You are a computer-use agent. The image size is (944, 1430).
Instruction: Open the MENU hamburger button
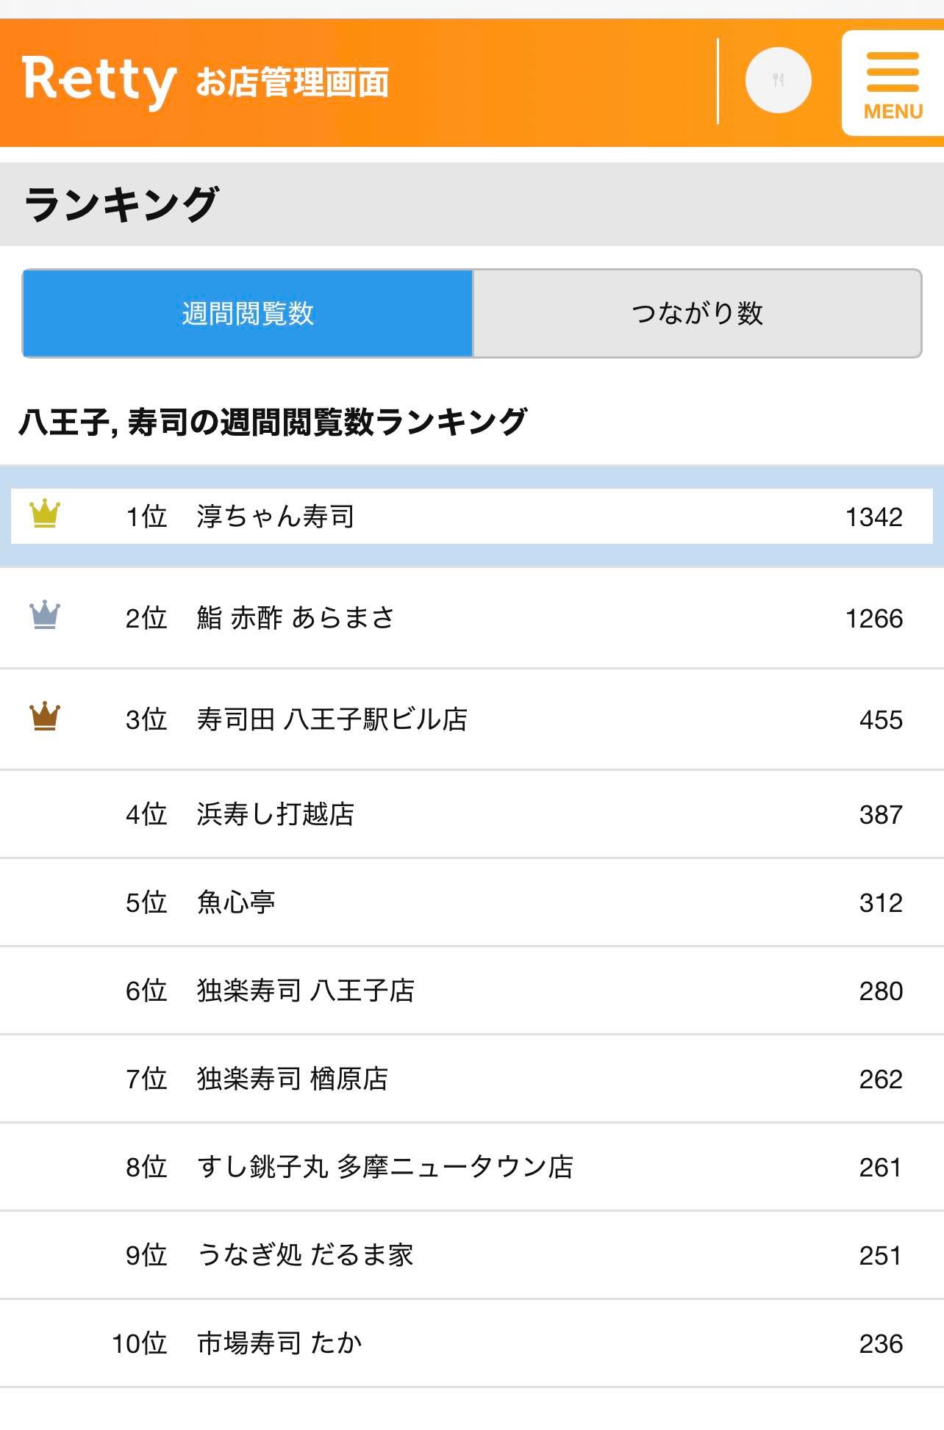[893, 83]
